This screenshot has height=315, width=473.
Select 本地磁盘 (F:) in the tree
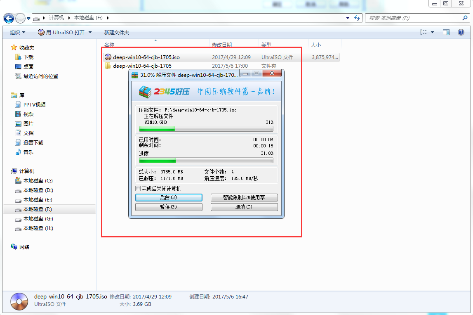(49, 209)
